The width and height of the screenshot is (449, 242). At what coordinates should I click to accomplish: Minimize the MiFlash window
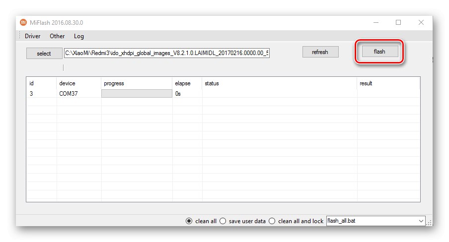click(x=376, y=22)
